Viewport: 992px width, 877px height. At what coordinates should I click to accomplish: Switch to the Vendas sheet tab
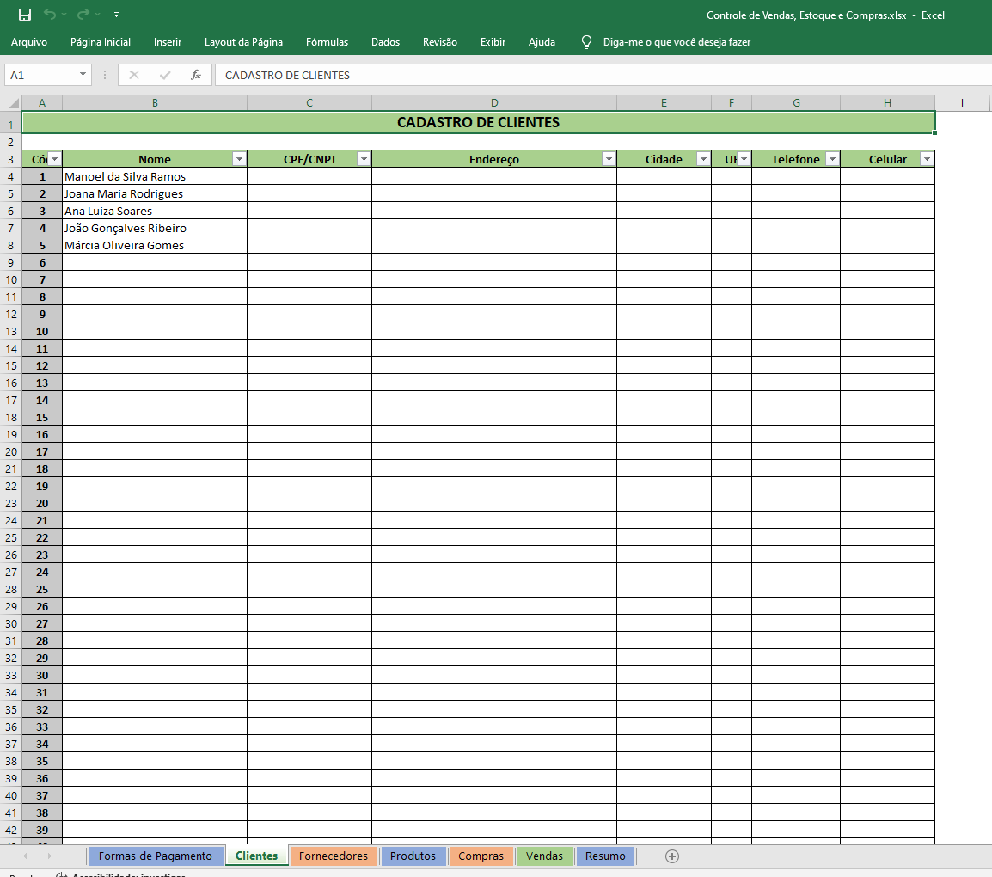point(544,856)
